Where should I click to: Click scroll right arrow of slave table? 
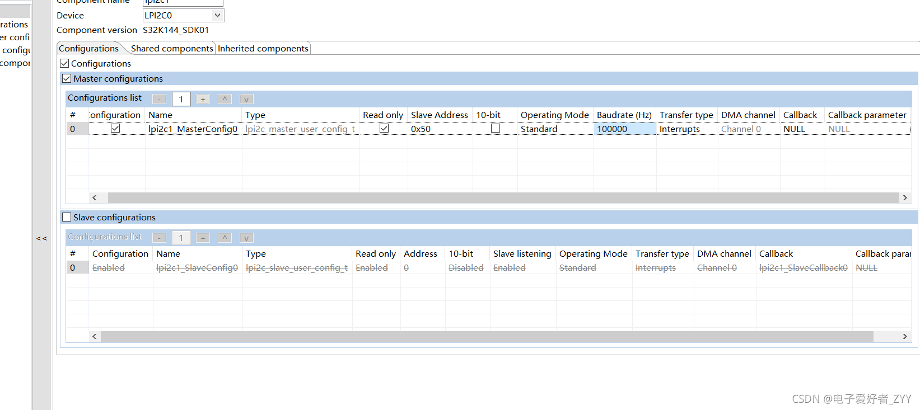pos(905,336)
